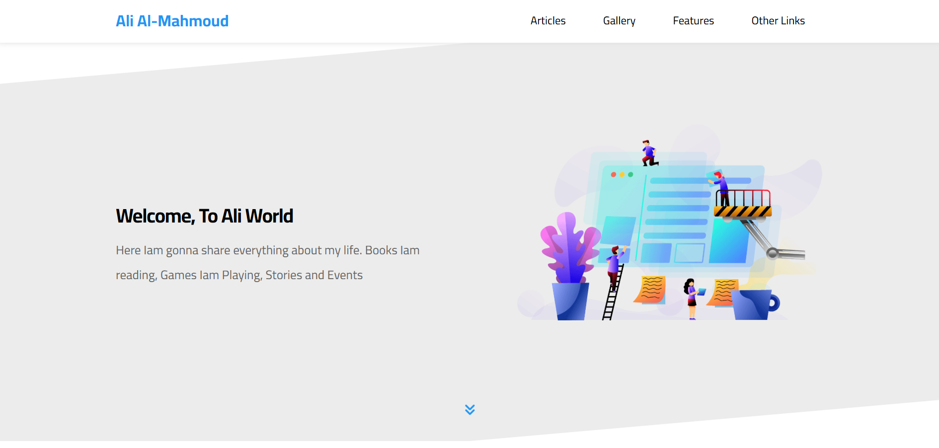Open the Other Links navigation item
The image size is (939, 448).
[778, 21]
